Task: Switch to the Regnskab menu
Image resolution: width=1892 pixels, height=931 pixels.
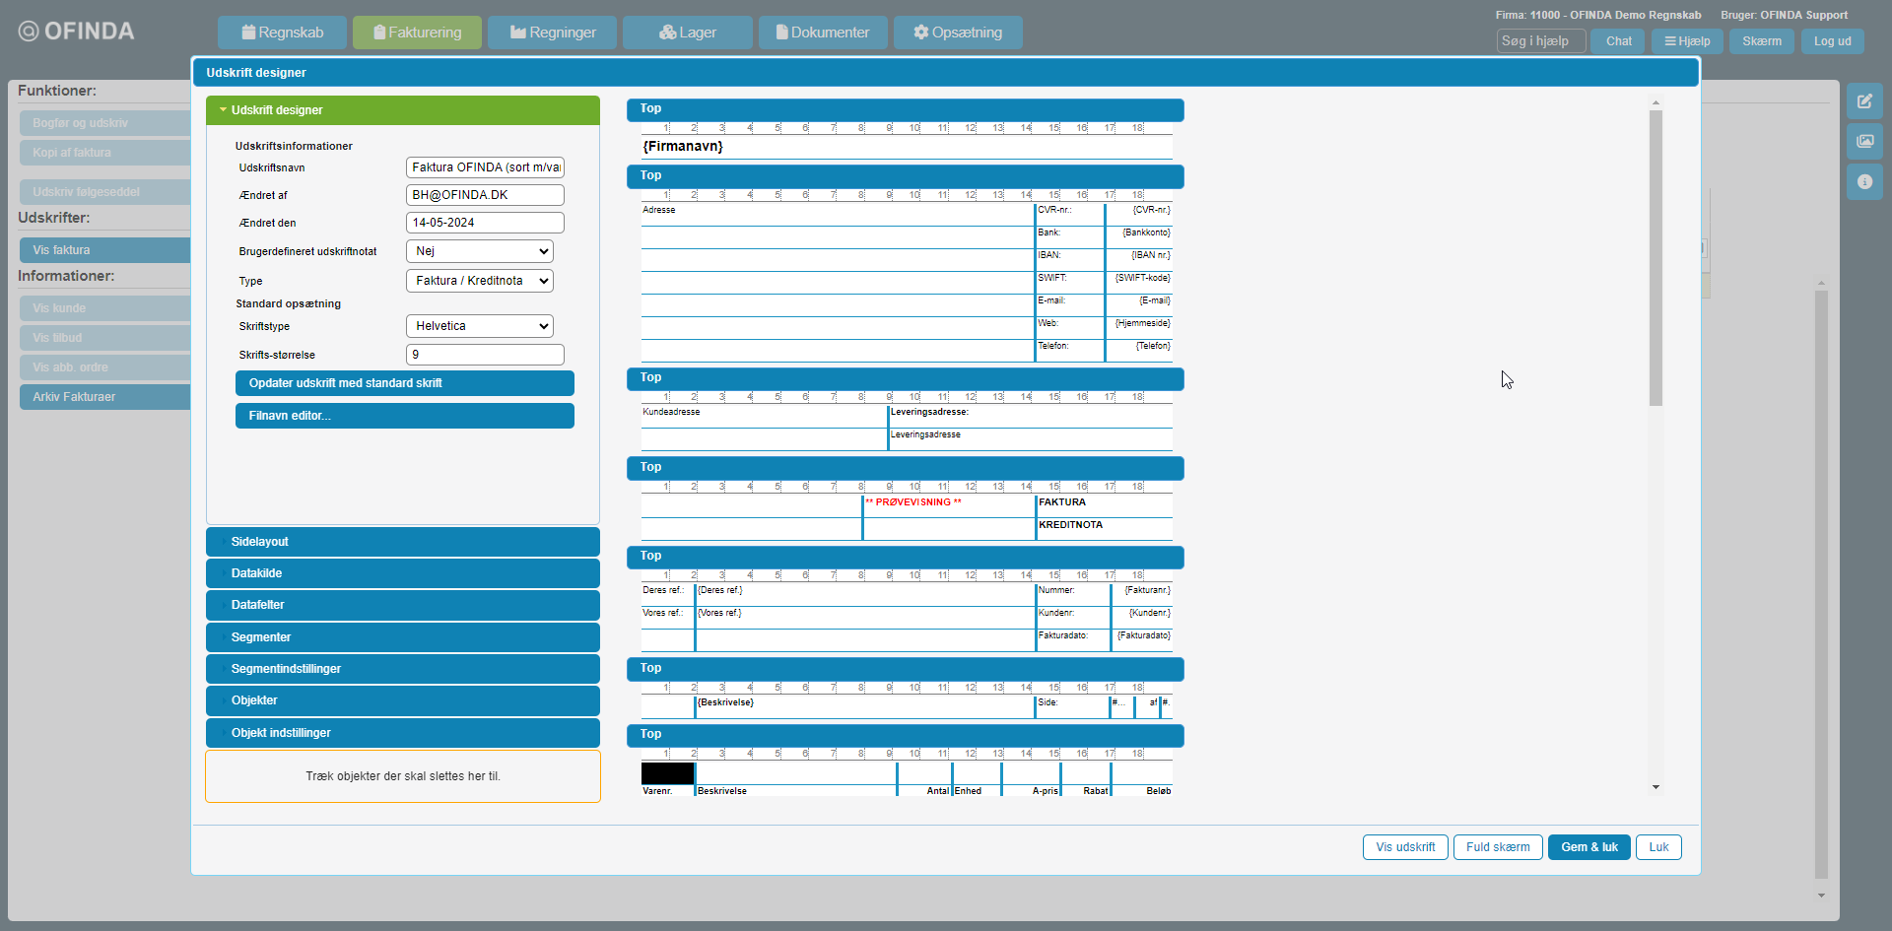Action: click(x=282, y=33)
